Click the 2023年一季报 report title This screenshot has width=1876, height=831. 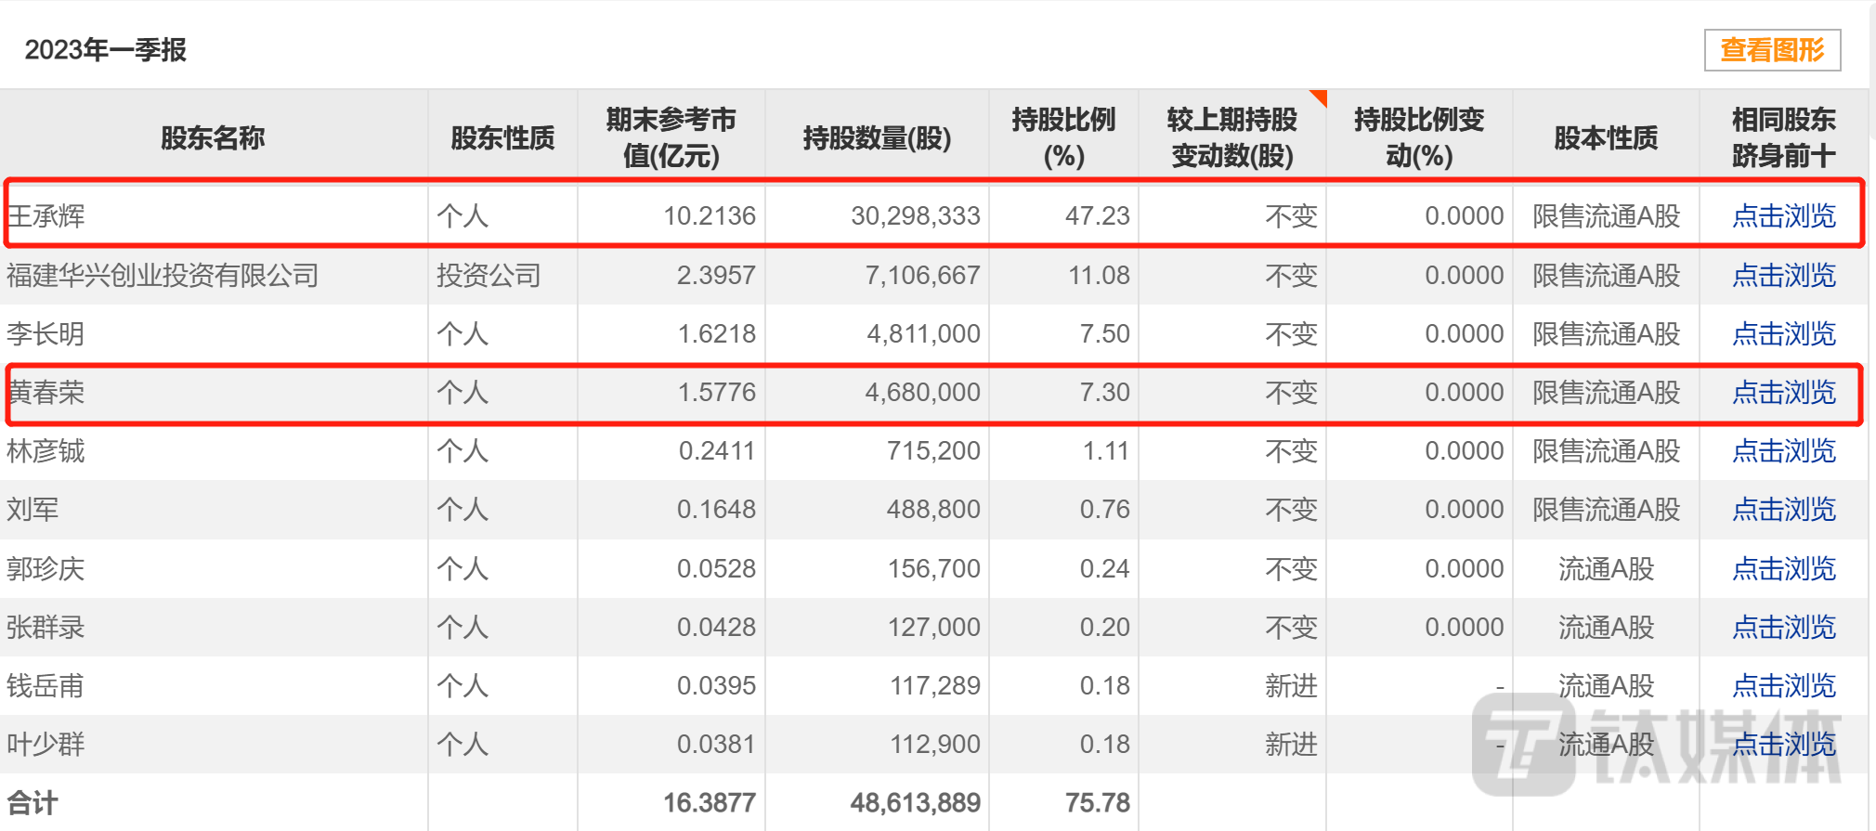coord(105,50)
